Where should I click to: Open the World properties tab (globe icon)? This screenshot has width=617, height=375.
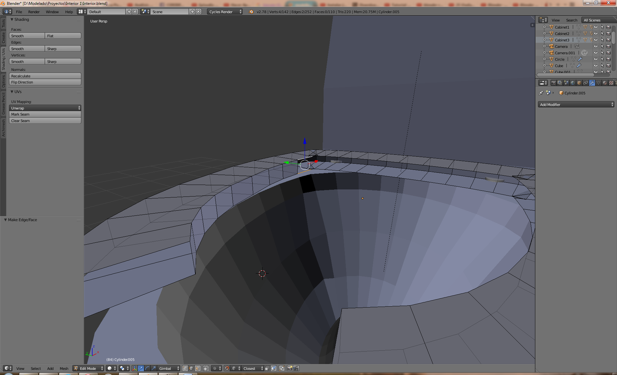573,83
